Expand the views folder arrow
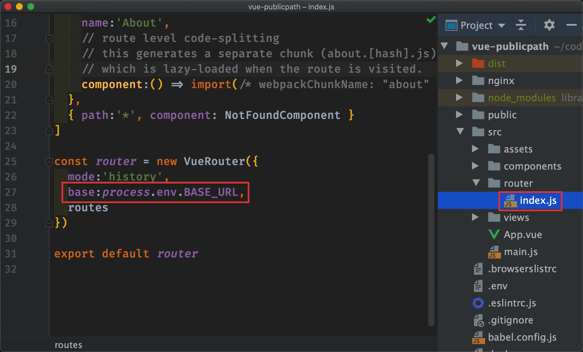This screenshot has width=583, height=352. point(475,217)
